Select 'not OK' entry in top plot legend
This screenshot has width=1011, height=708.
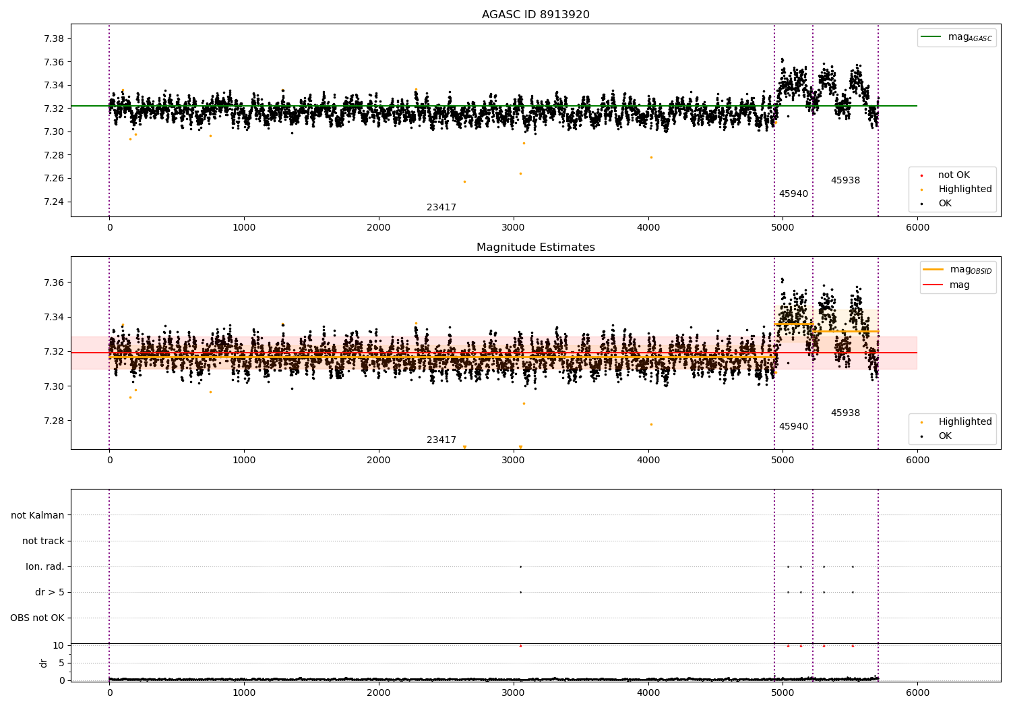point(954,175)
